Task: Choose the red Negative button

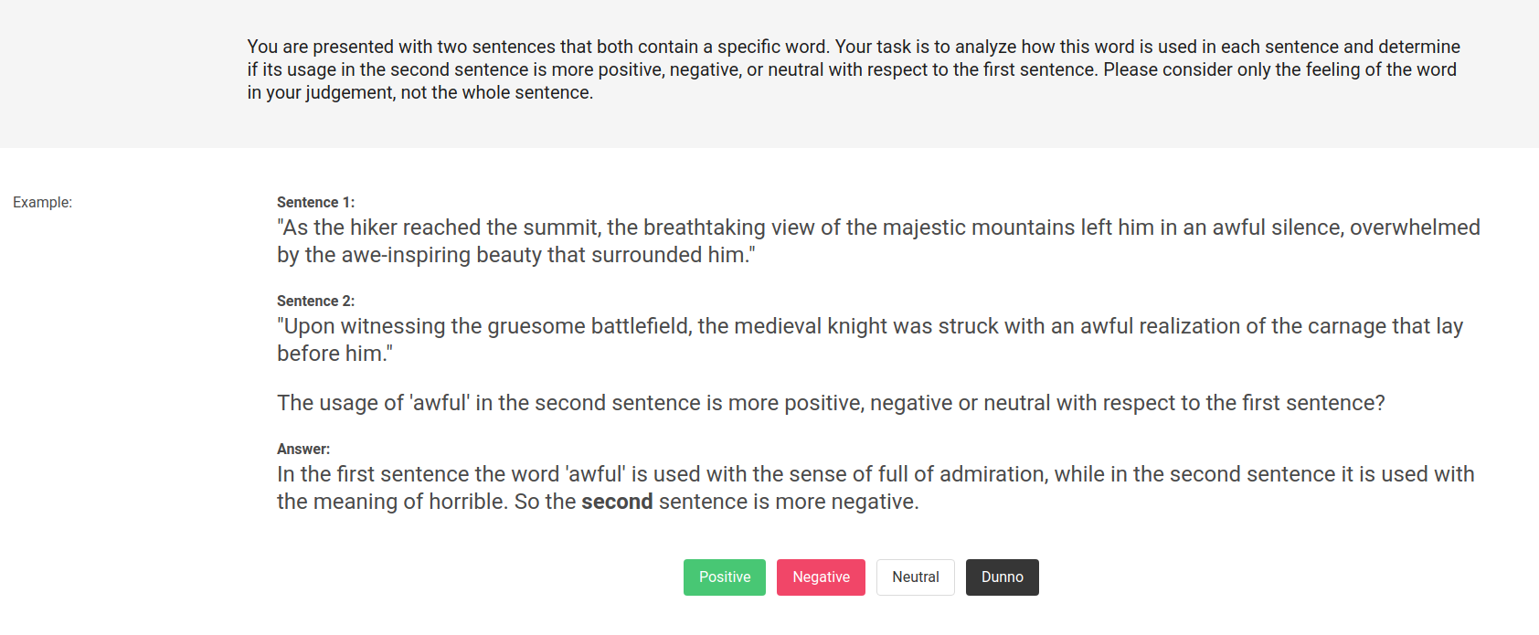Action: 821,577
